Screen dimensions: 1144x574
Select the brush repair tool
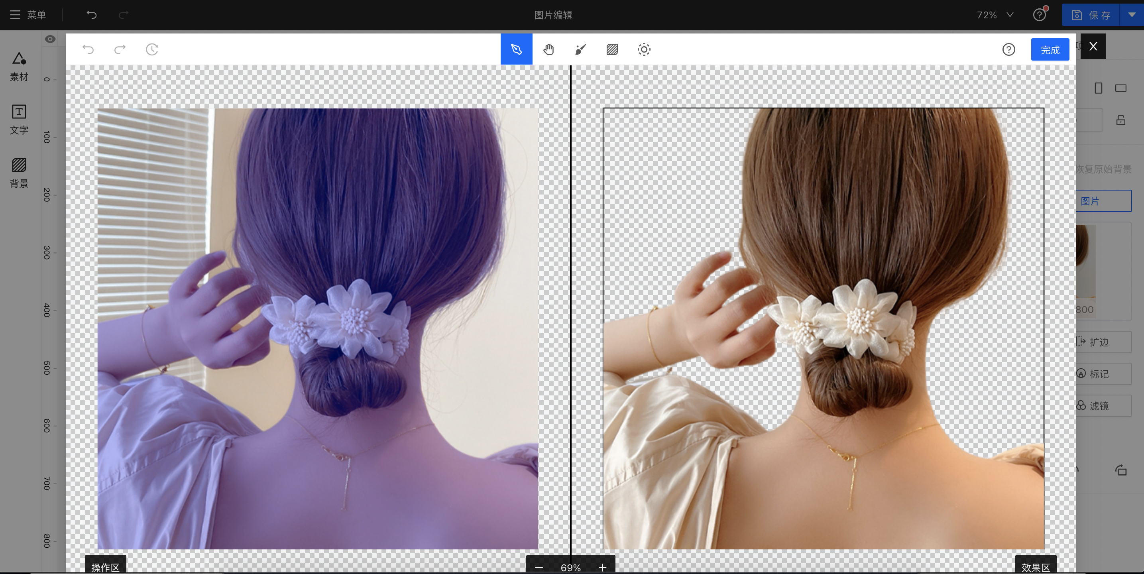(580, 49)
